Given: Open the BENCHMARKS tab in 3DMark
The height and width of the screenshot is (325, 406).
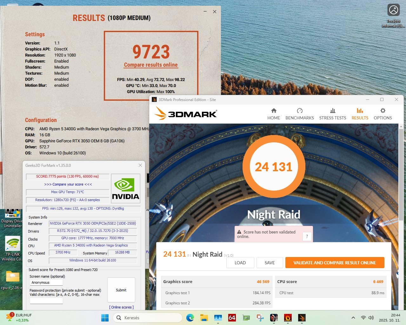Looking at the screenshot, I should tap(300, 114).
